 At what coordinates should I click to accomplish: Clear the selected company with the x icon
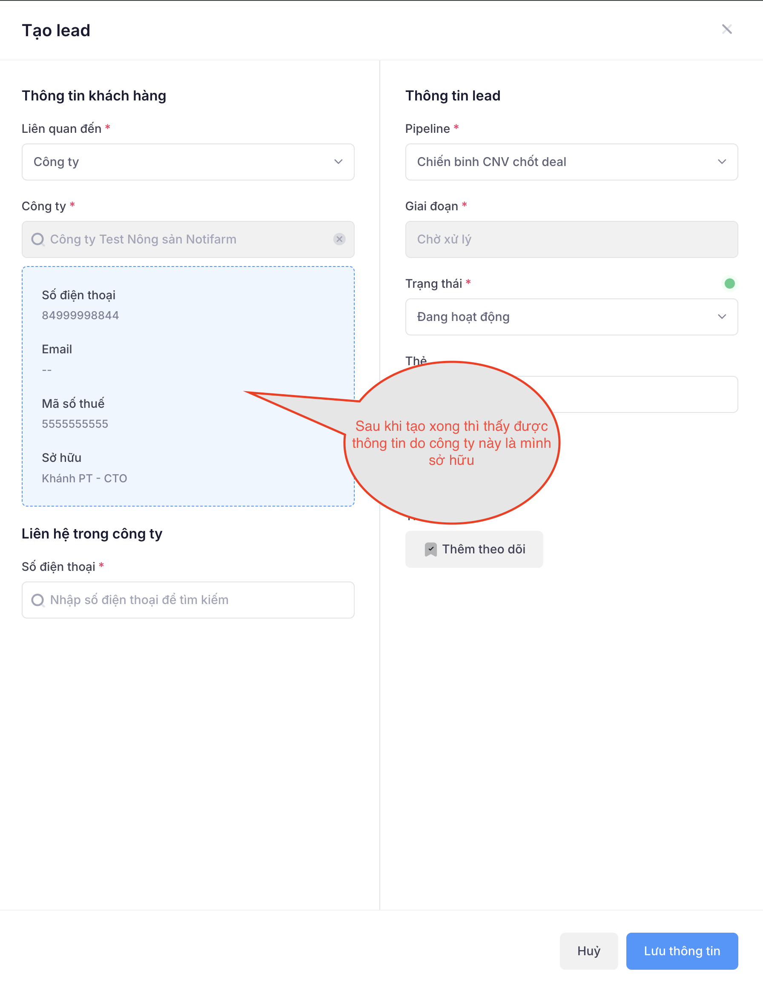339,239
